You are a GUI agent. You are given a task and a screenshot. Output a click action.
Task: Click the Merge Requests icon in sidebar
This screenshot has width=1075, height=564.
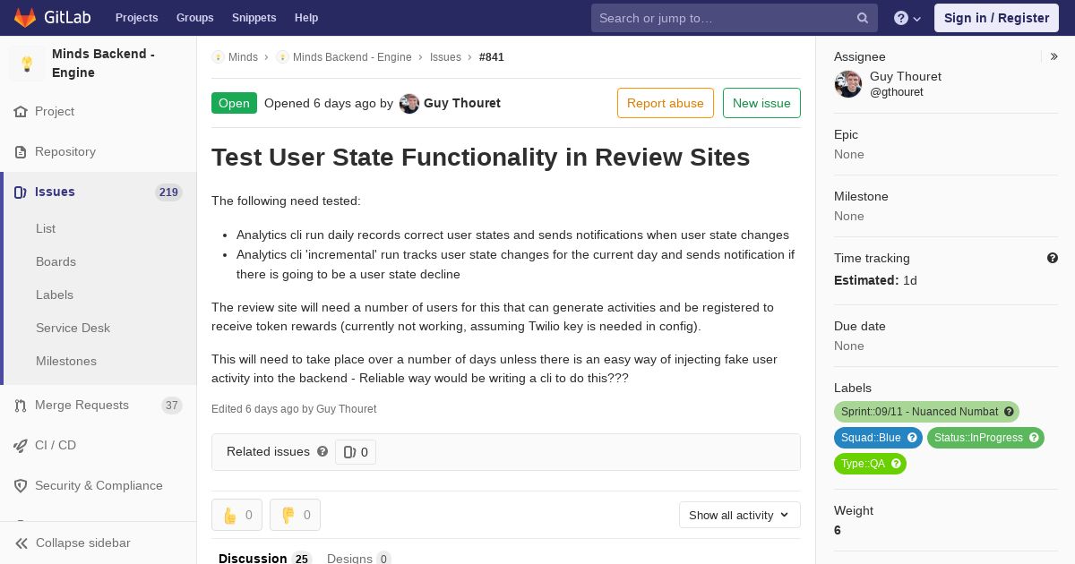click(x=21, y=406)
